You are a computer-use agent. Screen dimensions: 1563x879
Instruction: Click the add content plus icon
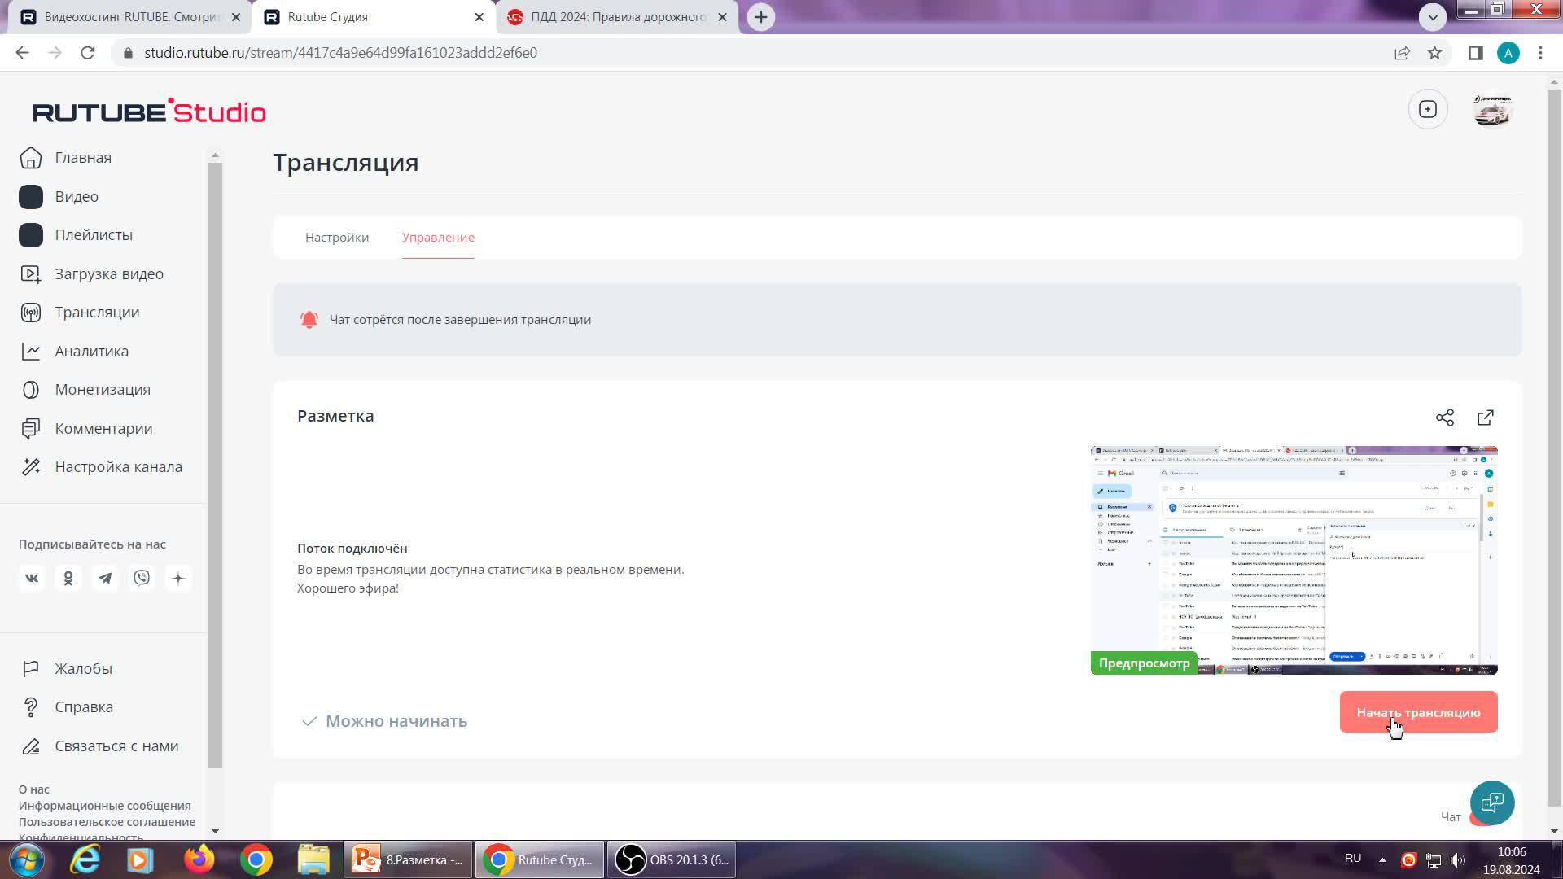coord(1428,109)
